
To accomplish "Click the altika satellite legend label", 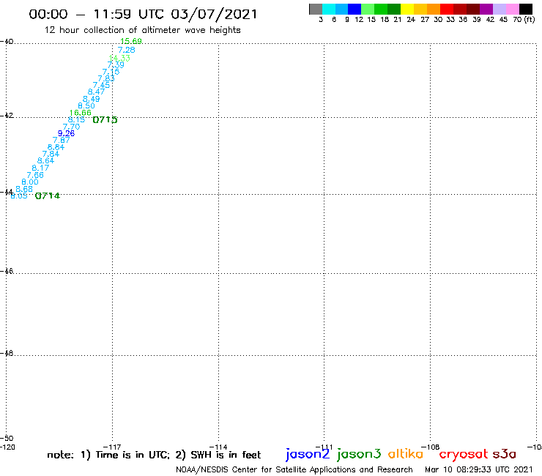I will (x=406, y=454).
